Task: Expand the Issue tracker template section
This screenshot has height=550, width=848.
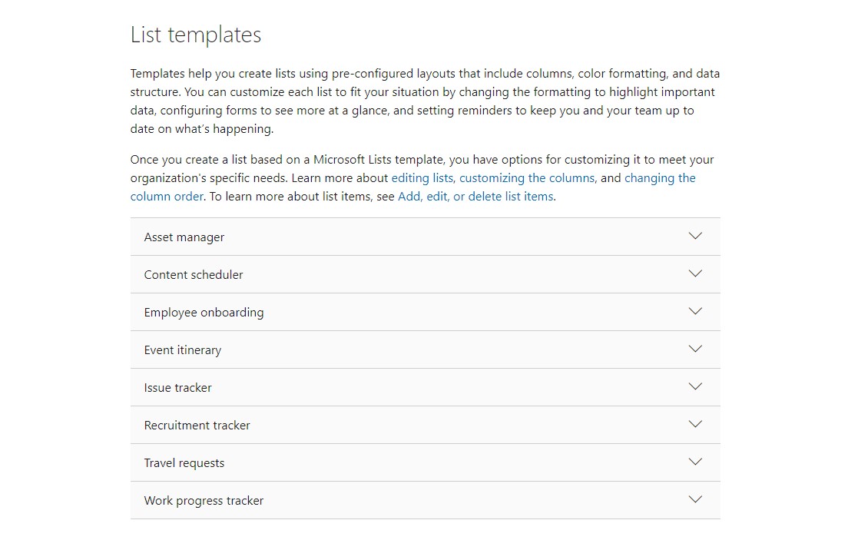Action: click(425, 386)
